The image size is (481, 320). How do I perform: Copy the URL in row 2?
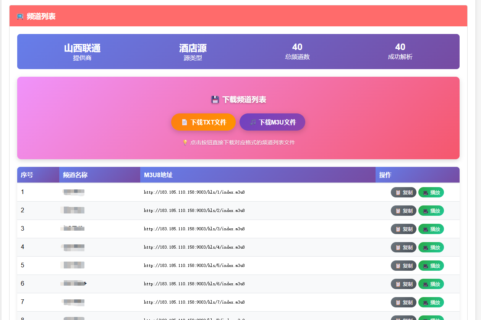pyautogui.click(x=403, y=211)
